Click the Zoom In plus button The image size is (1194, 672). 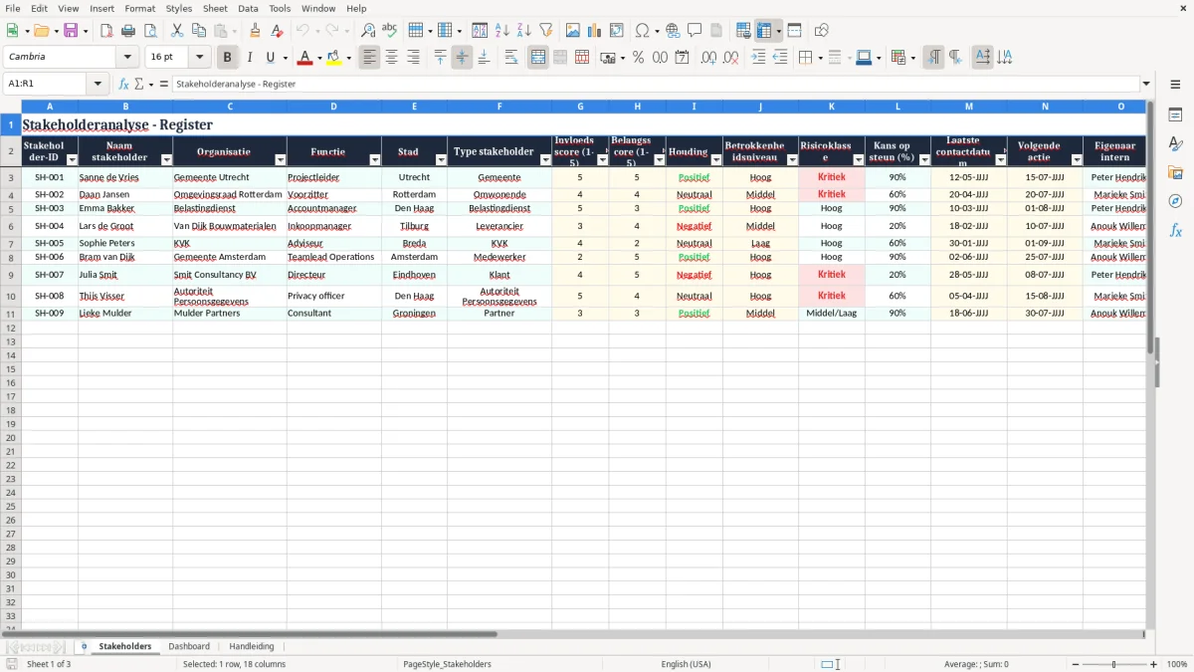tap(1153, 664)
